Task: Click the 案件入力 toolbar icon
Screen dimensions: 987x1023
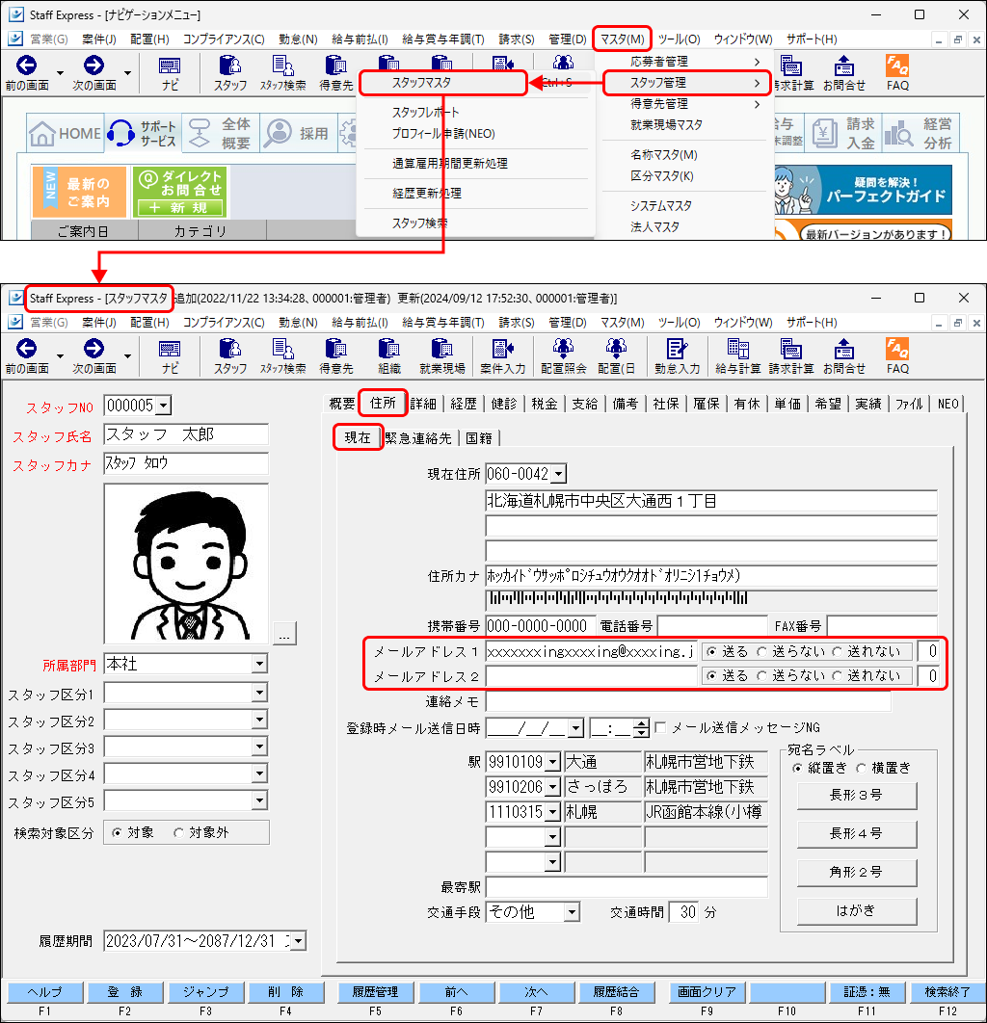Action: click(502, 356)
